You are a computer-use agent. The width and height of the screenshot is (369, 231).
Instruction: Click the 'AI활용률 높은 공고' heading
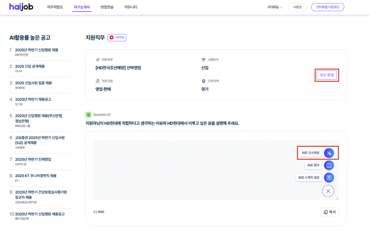[30, 37]
